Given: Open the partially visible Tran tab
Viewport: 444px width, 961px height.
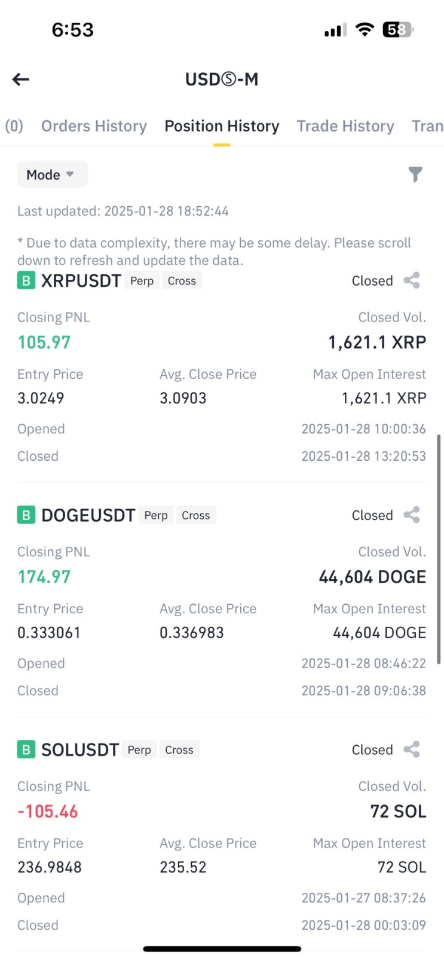Looking at the screenshot, I should 427,126.
